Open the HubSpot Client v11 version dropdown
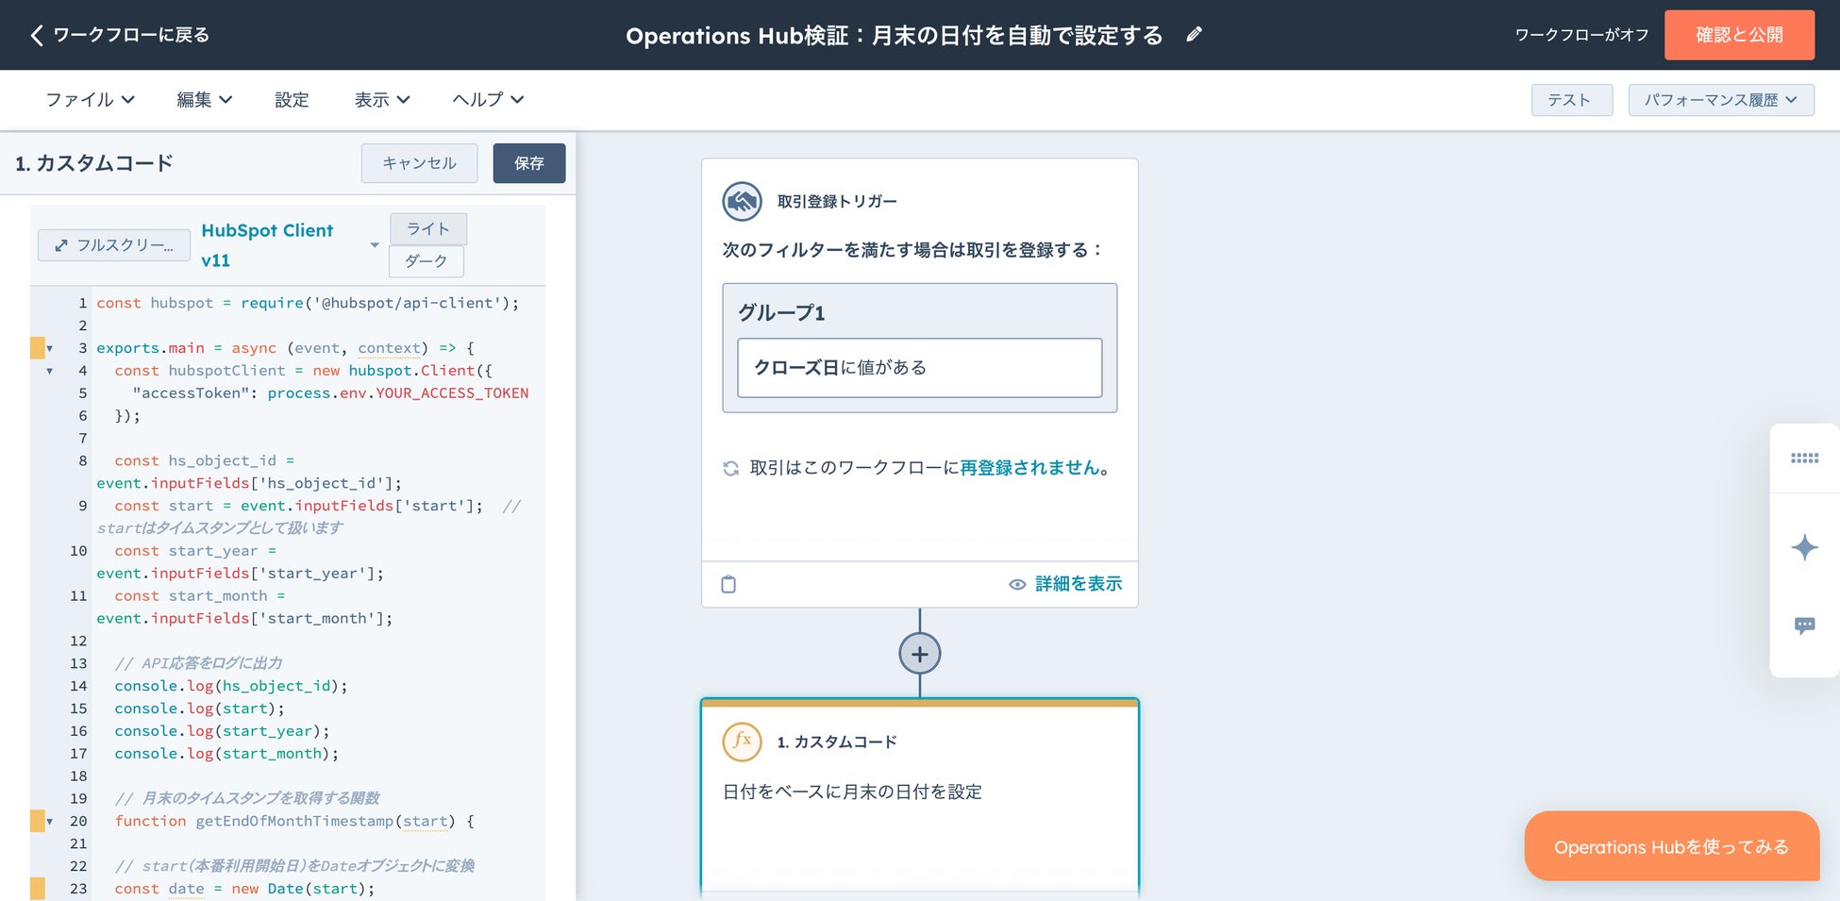1840x901 pixels. 290,245
